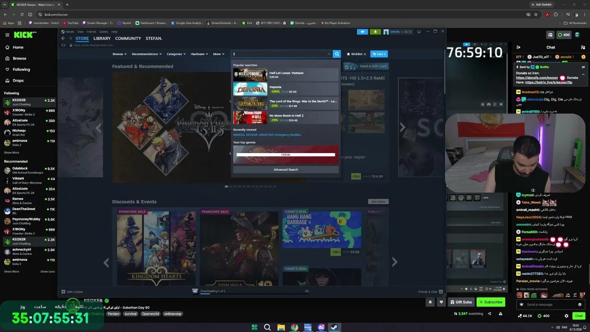
Task: Open the Kick sidebar hamburger menu
Action: pos(7,35)
